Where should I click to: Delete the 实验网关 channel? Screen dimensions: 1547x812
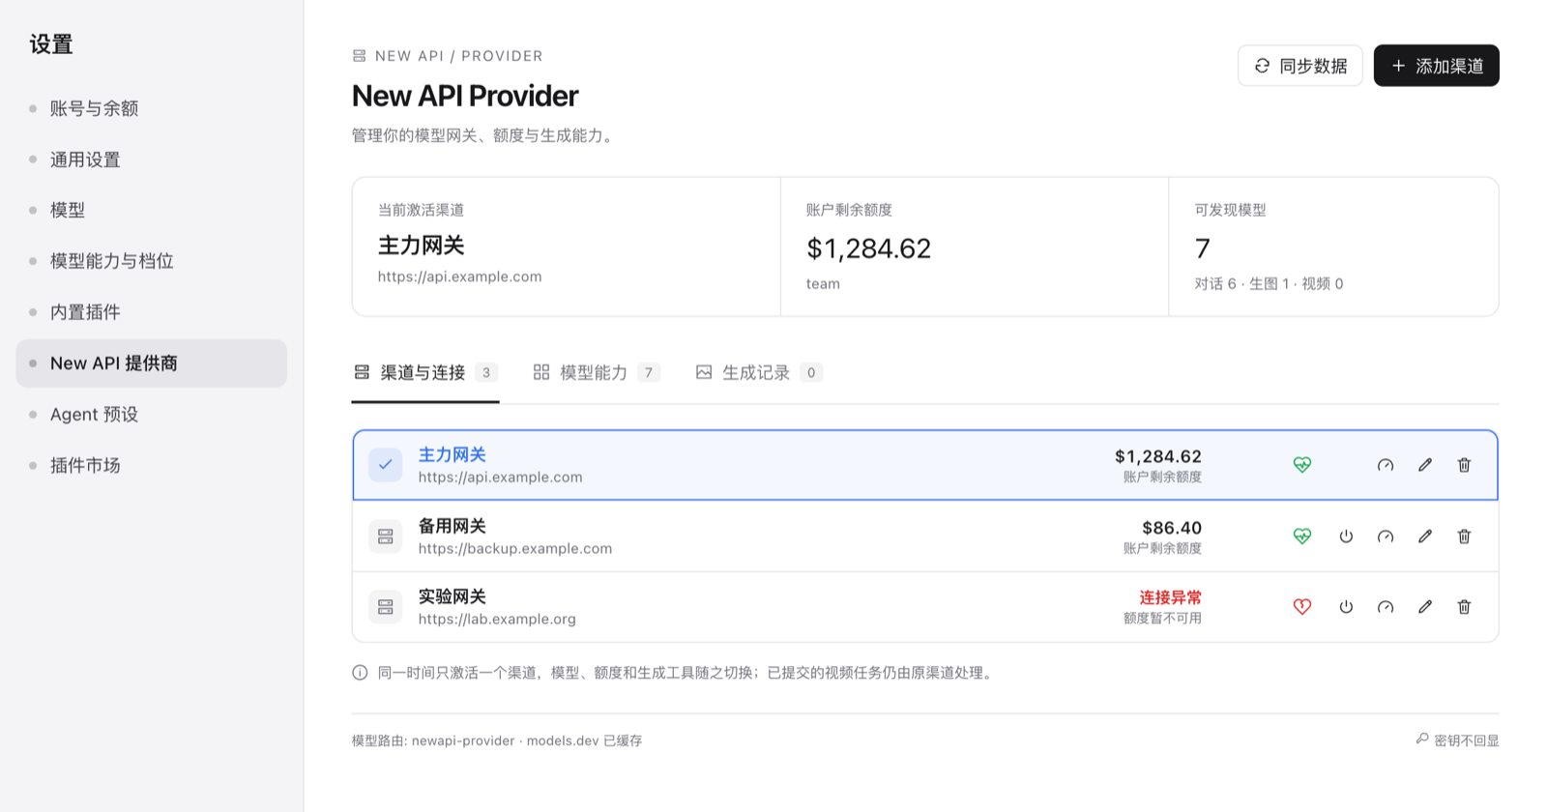point(1464,607)
